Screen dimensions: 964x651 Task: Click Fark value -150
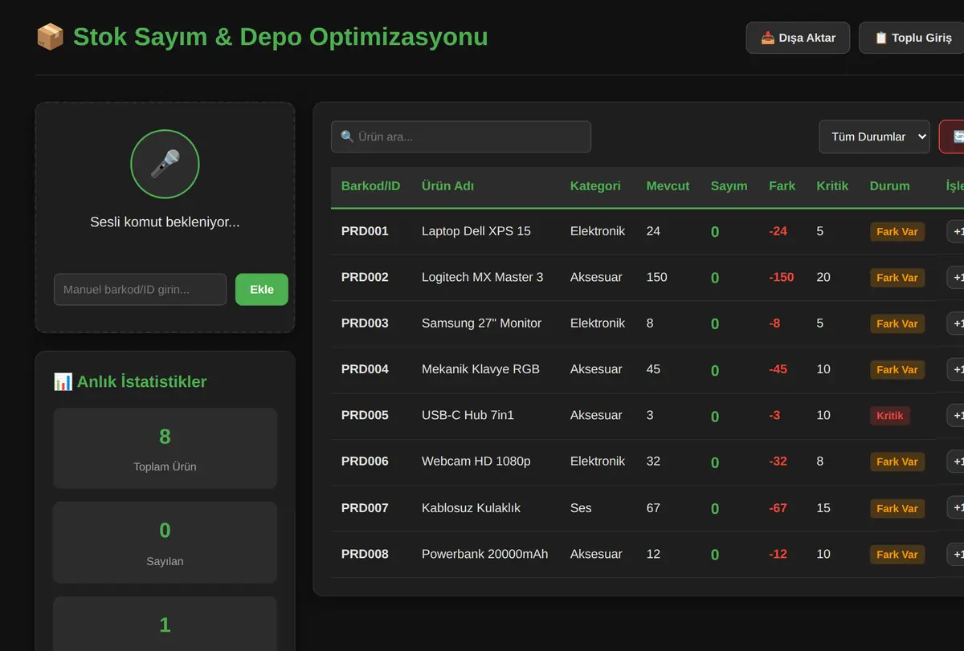coord(781,277)
